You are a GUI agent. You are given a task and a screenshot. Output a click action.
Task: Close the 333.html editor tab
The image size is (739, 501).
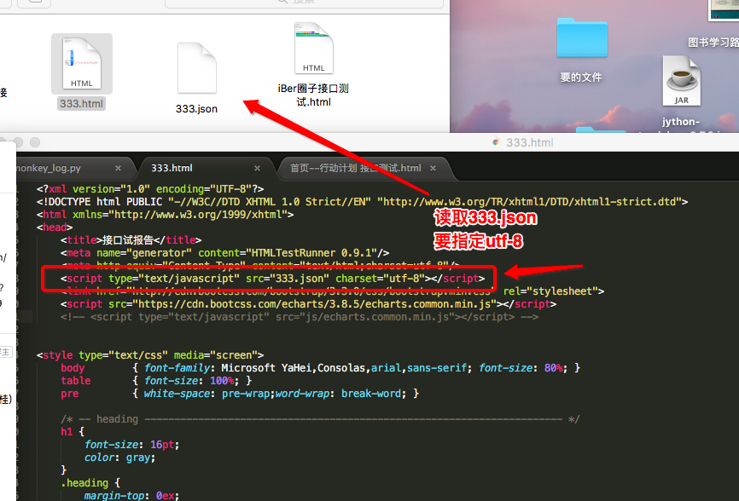coord(257,168)
